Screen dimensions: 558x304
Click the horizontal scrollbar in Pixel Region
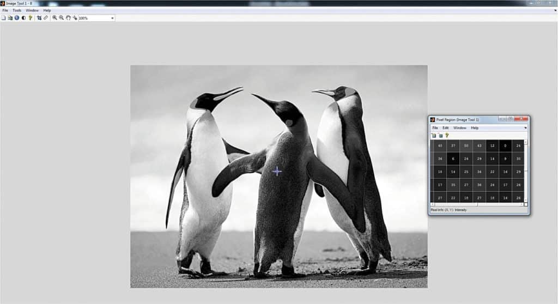click(474, 204)
